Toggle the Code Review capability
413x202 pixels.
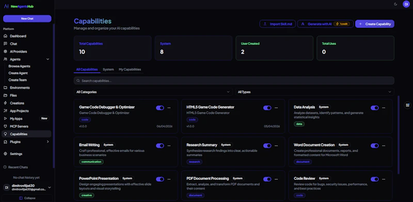[x=375, y=179]
